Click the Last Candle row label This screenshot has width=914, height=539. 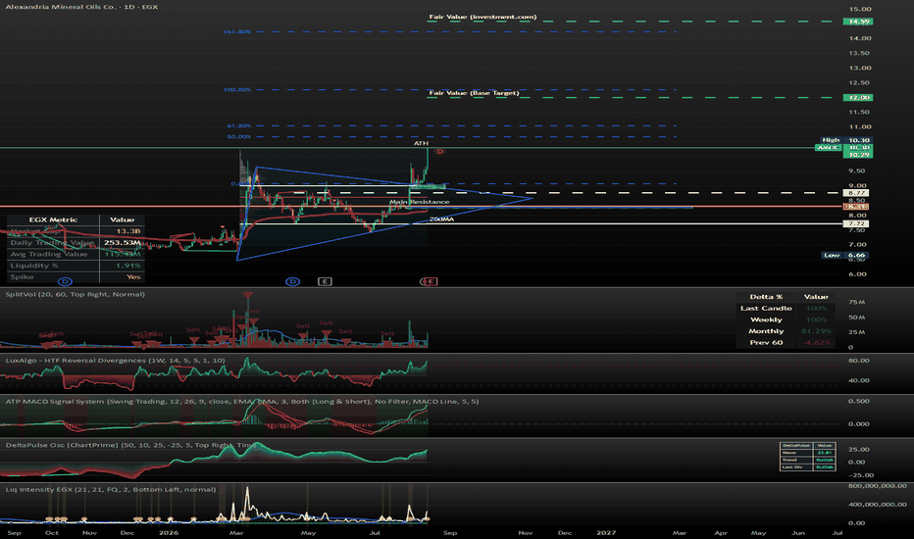[x=766, y=309]
